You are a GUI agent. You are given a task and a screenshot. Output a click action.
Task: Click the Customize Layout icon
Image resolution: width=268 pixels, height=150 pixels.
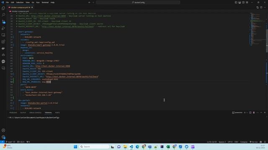(x=247, y=2)
